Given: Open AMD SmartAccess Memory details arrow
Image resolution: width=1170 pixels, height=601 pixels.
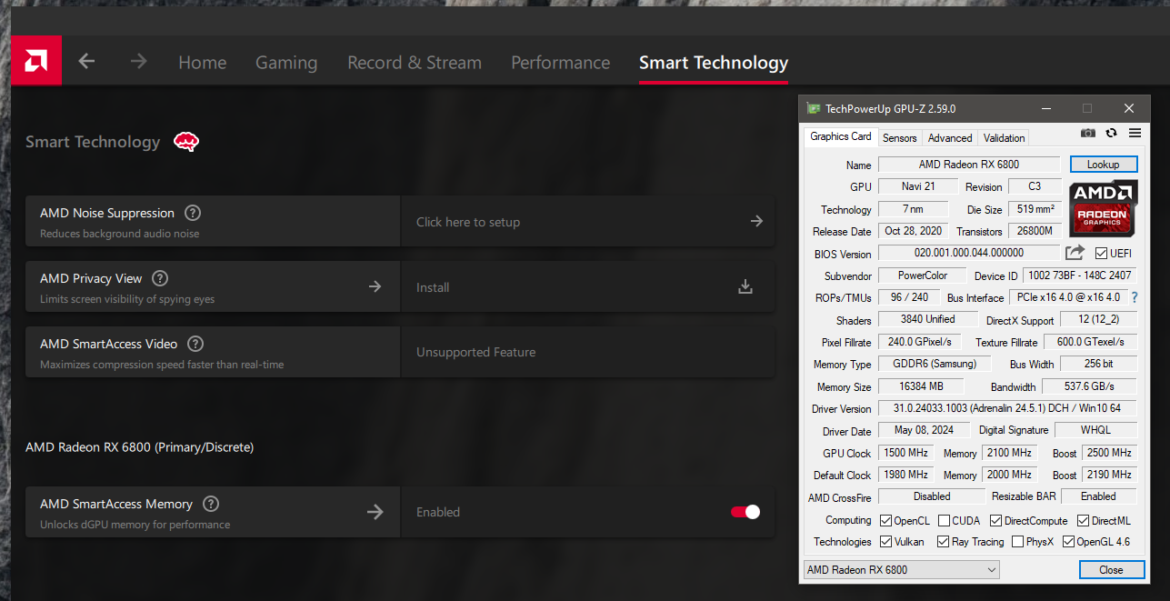Looking at the screenshot, I should pos(375,512).
